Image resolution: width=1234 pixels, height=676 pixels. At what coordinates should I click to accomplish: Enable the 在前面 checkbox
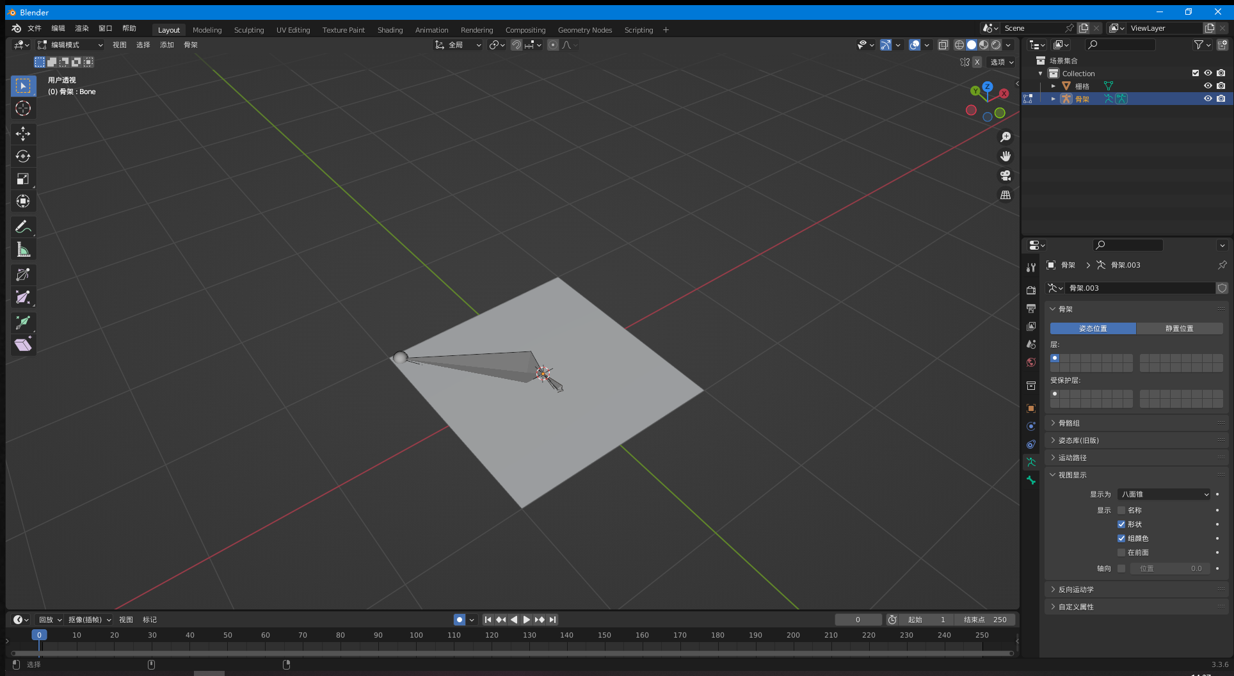click(x=1121, y=552)
